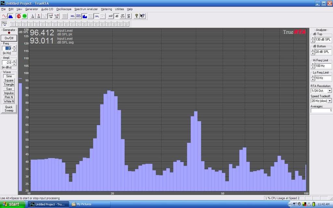Open the Help menu
The width and height of the screenshot is (333, 208).
[129, 9]
